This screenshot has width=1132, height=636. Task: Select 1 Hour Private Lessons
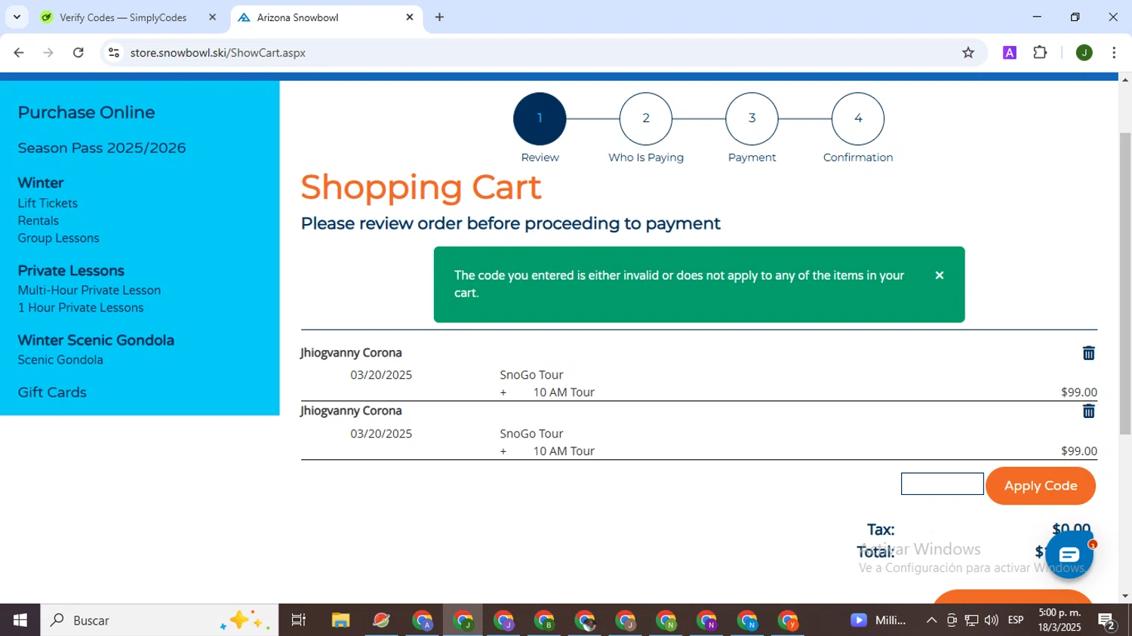[x=81, y=308]
